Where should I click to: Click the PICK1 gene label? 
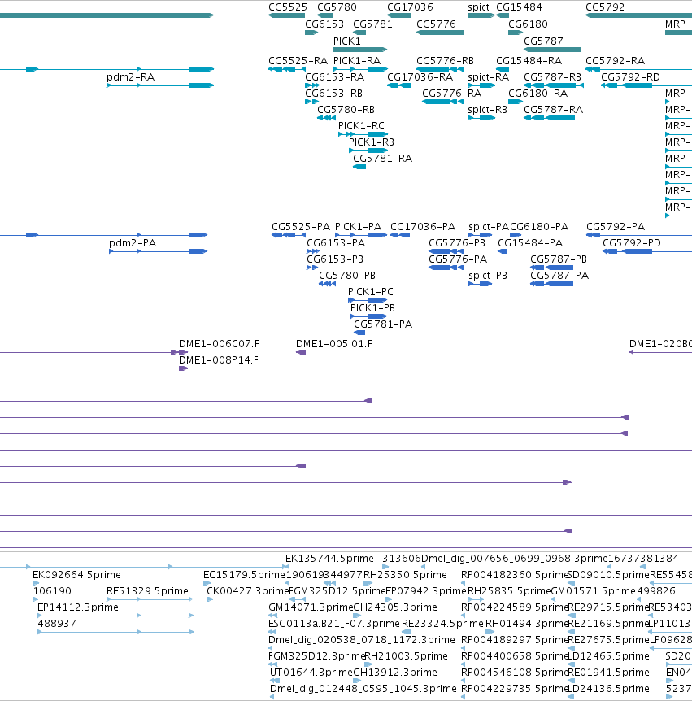[x=347, y=41]
